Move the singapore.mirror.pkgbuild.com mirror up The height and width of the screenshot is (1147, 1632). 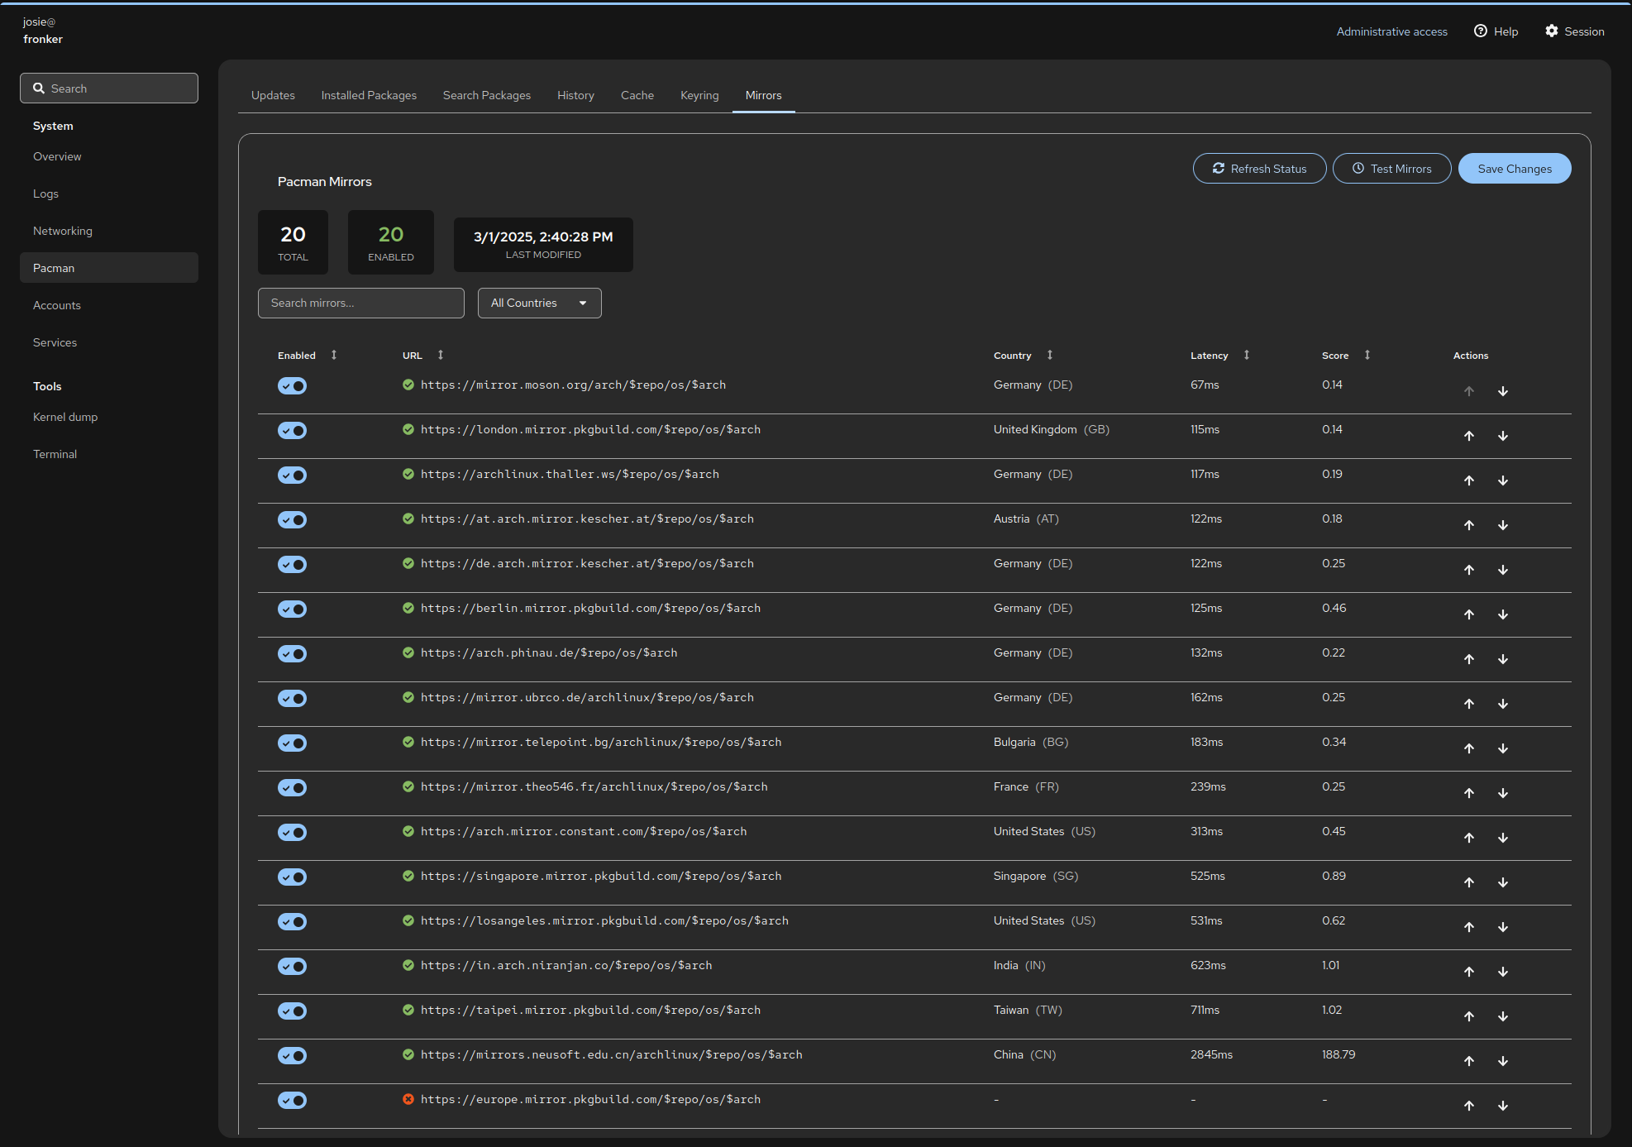[1469, 882]
